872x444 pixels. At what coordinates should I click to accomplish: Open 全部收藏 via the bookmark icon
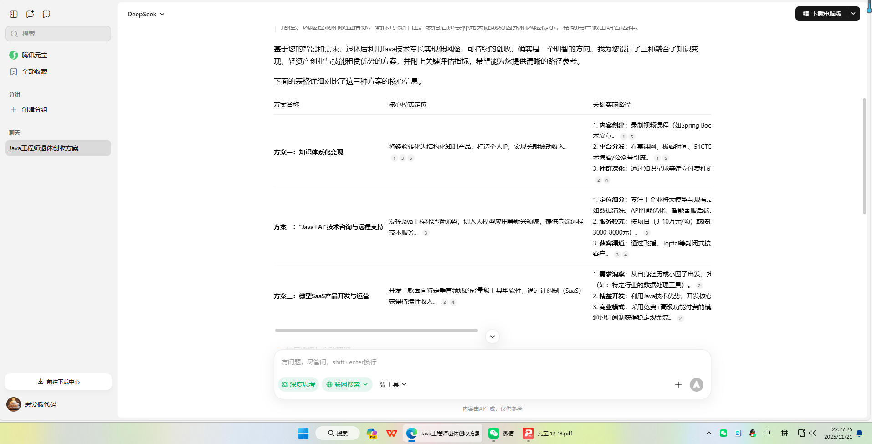tap(13, 71)
